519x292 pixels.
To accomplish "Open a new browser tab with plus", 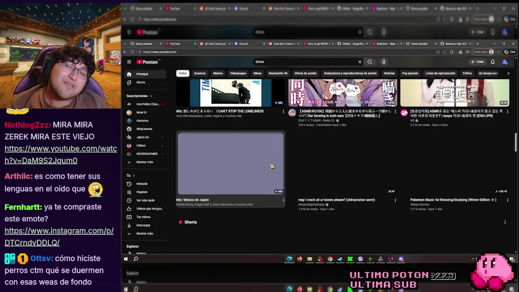I will point(477,44).
